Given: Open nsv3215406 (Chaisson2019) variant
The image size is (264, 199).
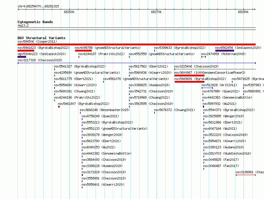Looking at the screenshot, I should [196, 66].
